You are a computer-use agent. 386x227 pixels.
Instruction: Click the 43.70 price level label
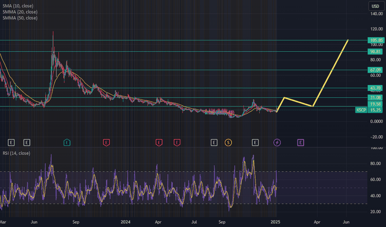tap(375, 88)
